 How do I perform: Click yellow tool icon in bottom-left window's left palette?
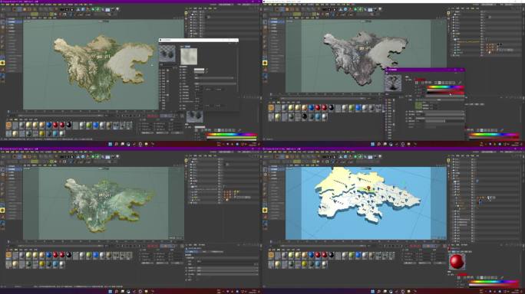[2, 210]
